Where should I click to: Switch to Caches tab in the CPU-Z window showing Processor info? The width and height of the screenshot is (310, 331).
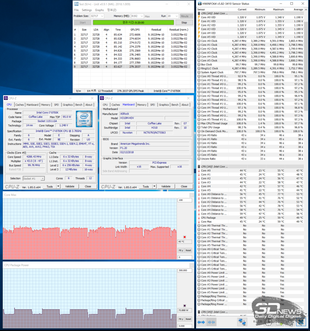coord(19,105)
